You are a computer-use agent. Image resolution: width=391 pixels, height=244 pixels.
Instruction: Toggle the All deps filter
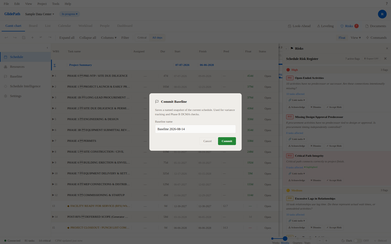(157, 38)
